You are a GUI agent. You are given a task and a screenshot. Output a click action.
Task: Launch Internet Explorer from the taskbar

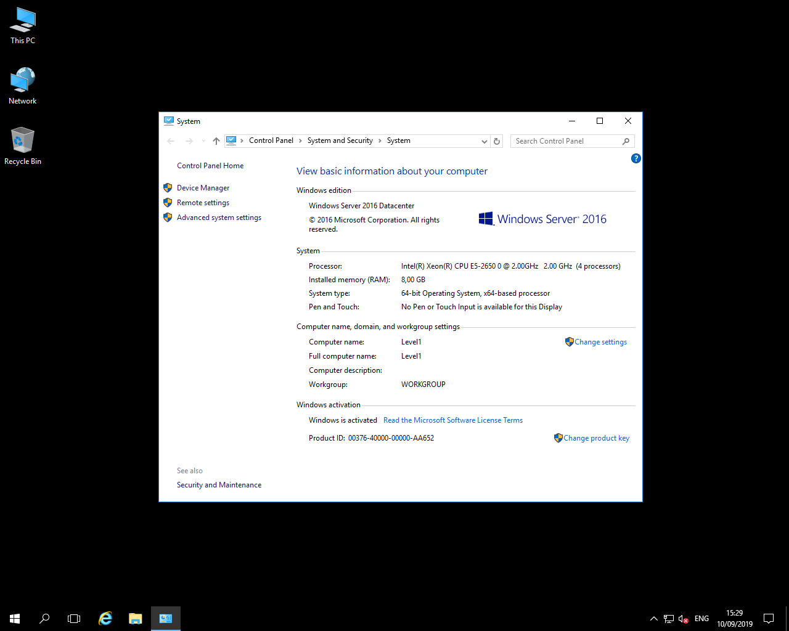tap(105, 618)
